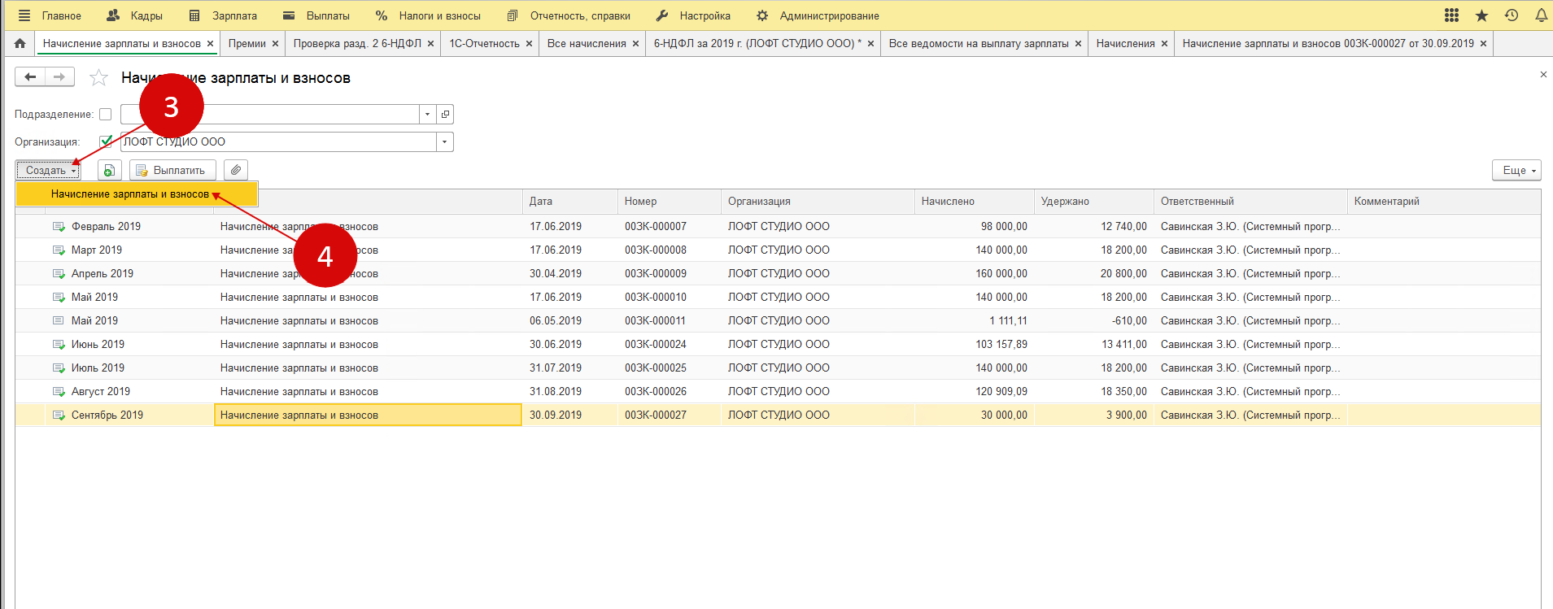Viewport: 1553px width, 609px height.
Task: Open attached files paperclip icon
Action: click(235, 170)
